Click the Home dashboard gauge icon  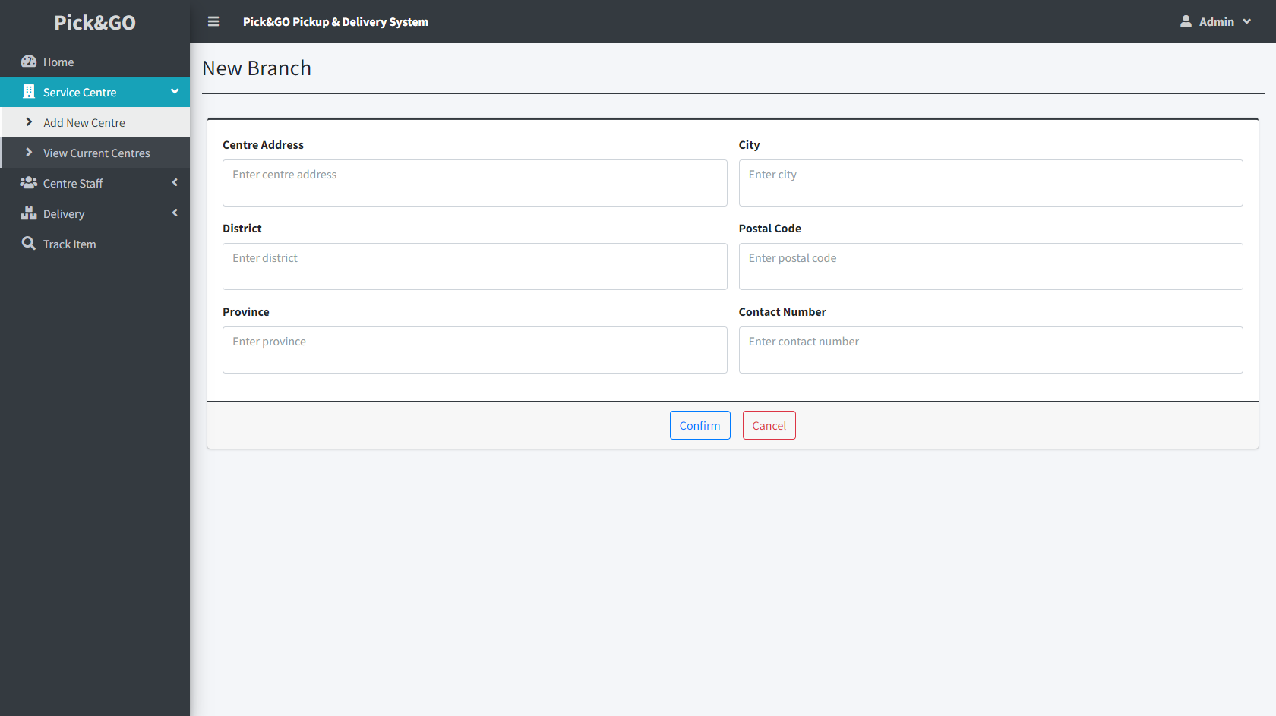point(29,62)
